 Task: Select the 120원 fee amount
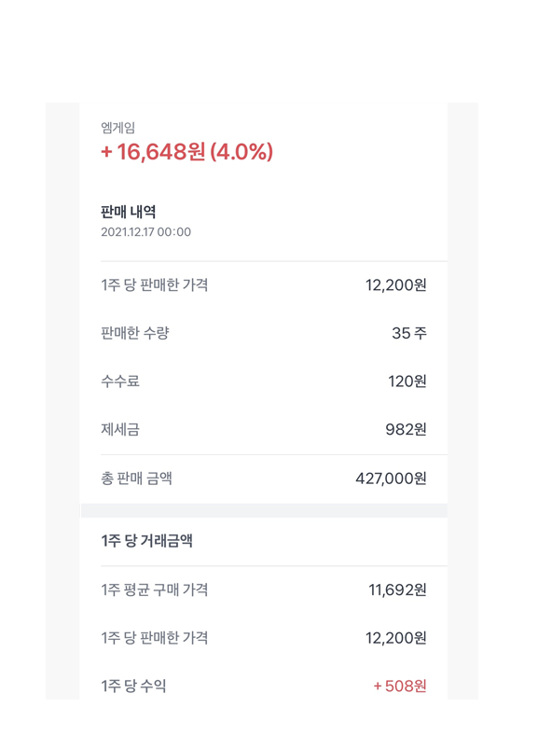[x=407, y=381]
